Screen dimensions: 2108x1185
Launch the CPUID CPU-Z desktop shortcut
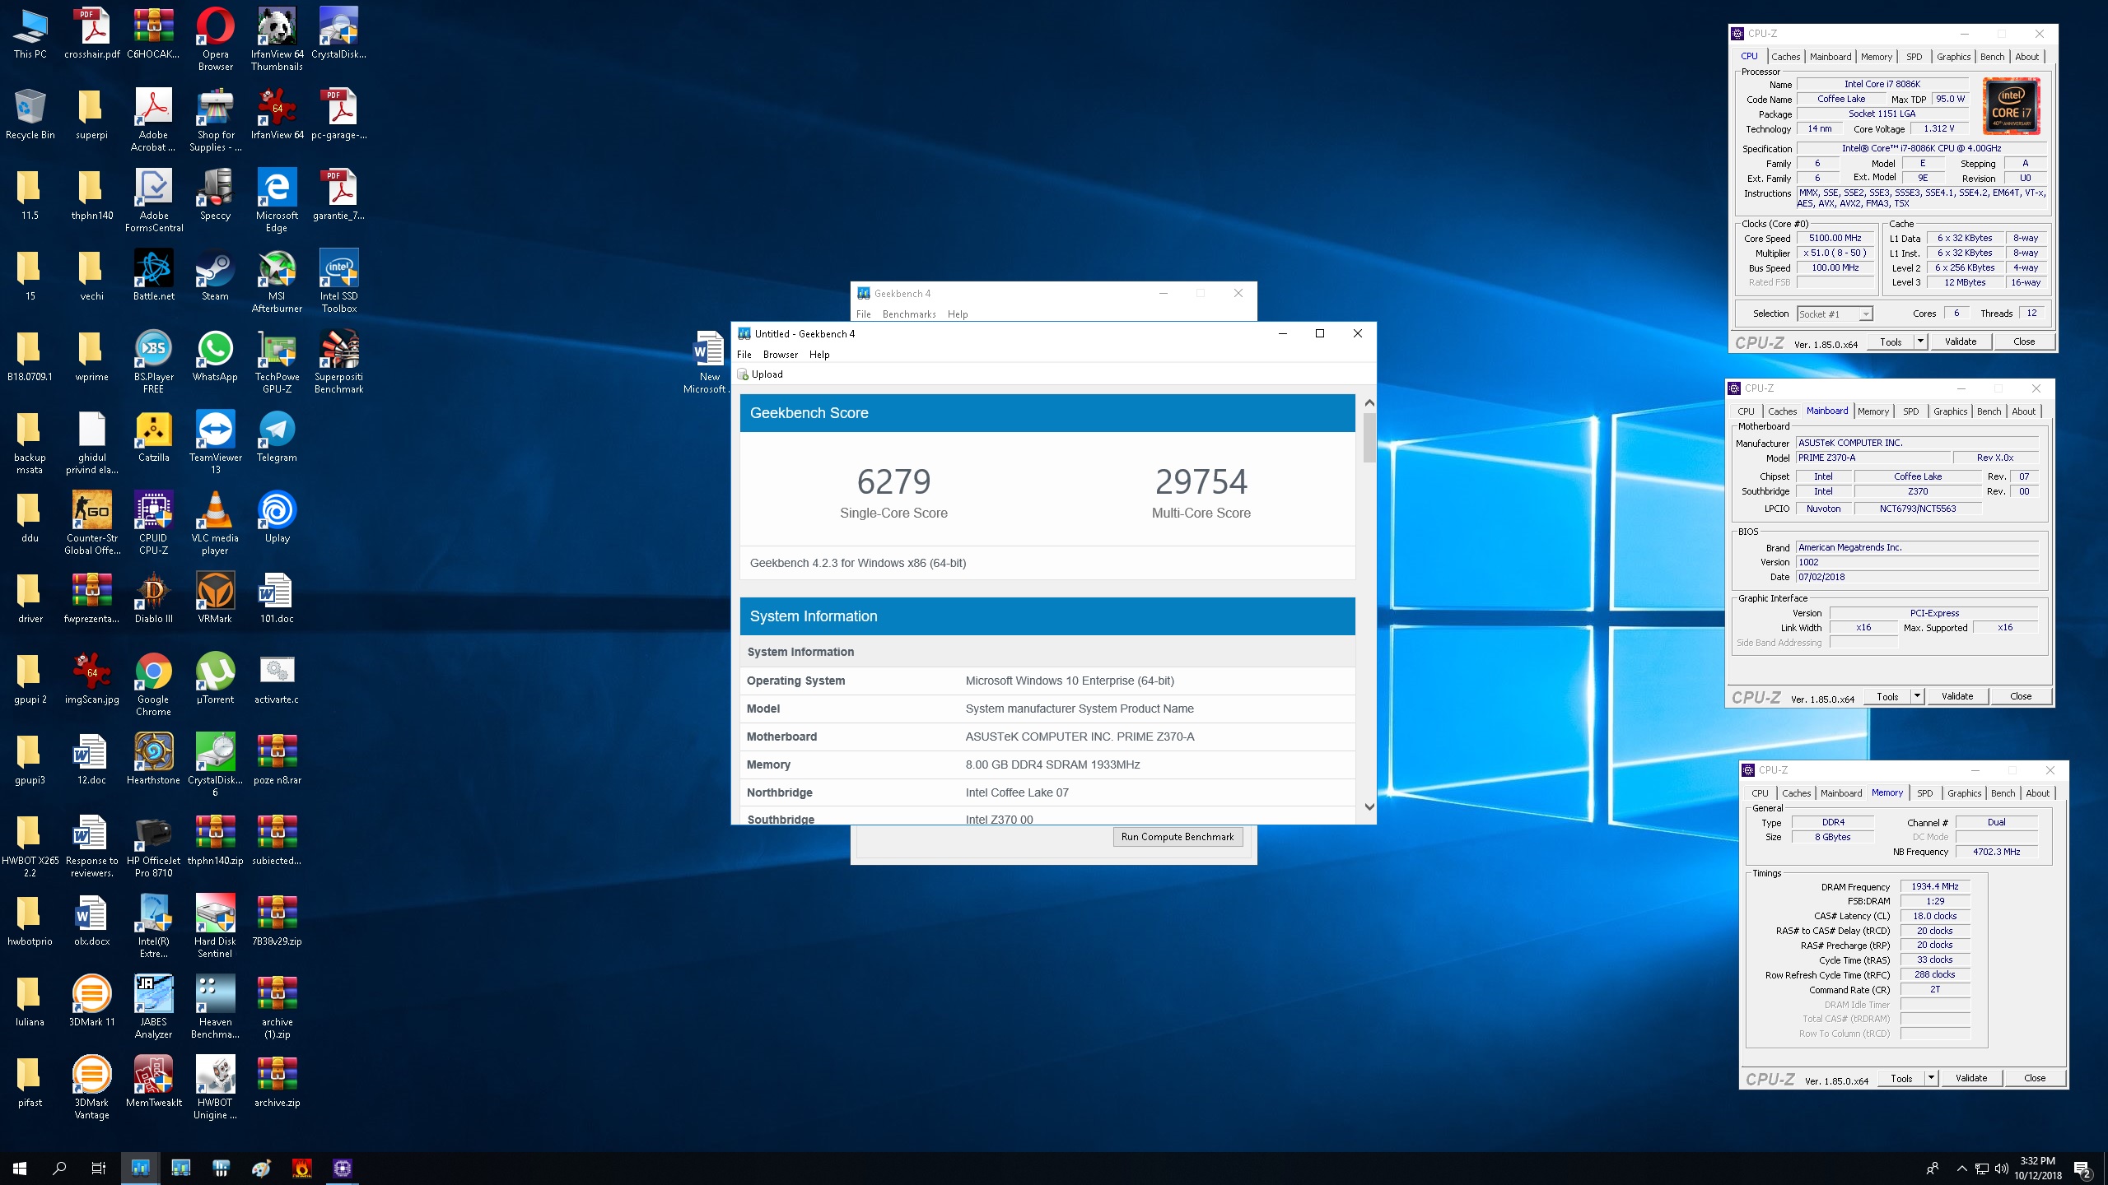coord(153,523)
